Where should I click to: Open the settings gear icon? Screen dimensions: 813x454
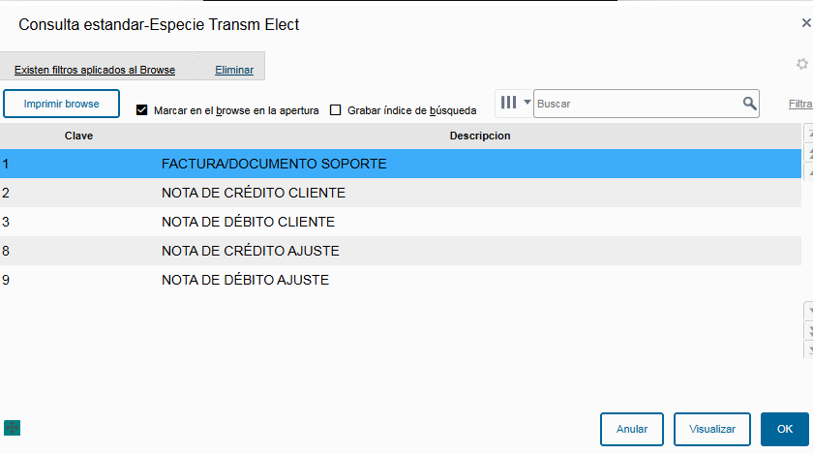pyautogui.click(x=801, y=64)
